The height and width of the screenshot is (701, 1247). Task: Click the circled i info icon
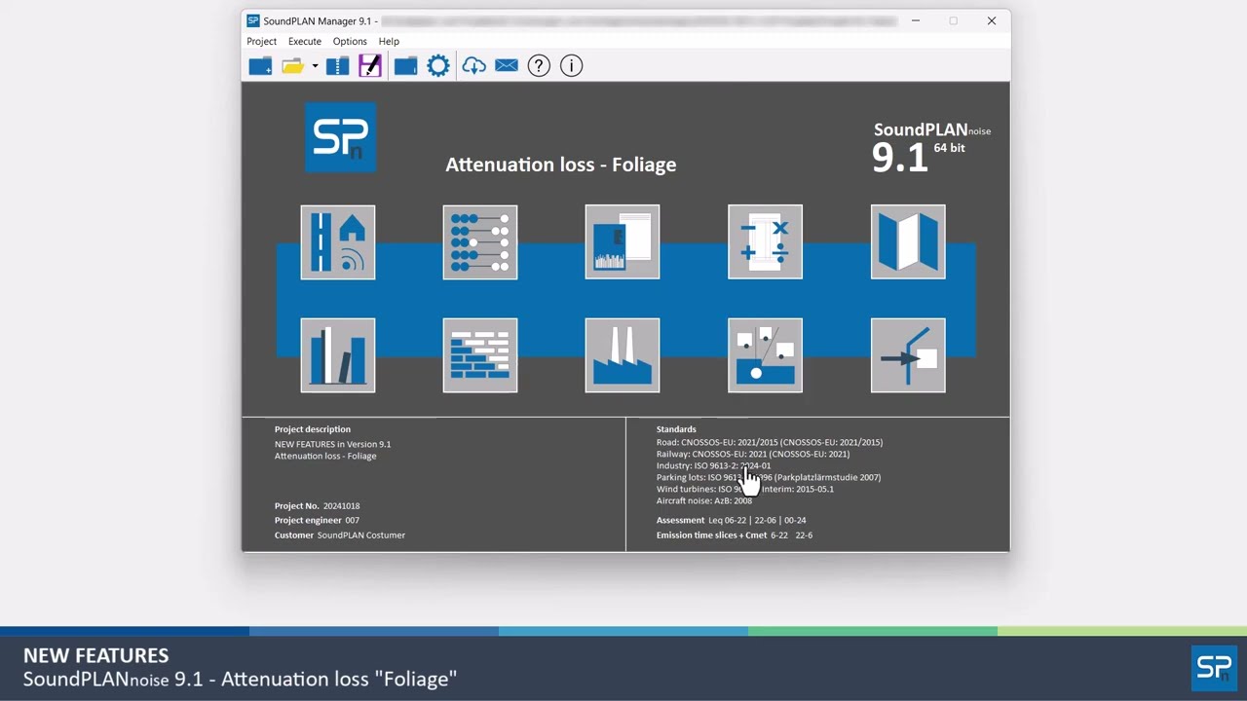pyautogui.click(x=571, y=65)
